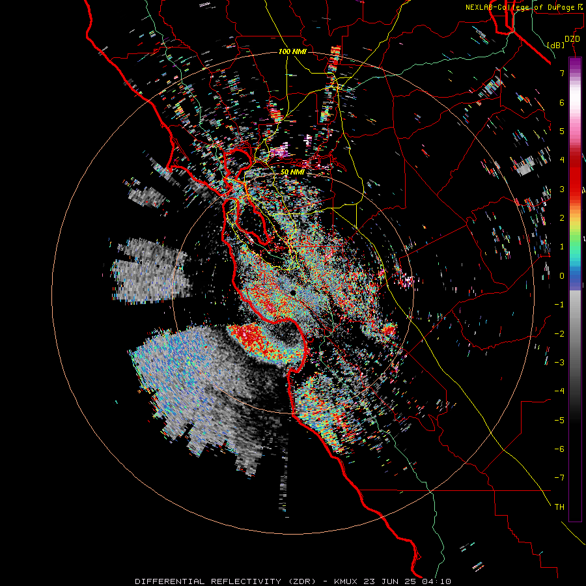
Task: Click the 6 tick label on the dB scale
Action: coord(562,102)
